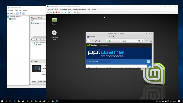
Task: Open the Firefox hamburger menu
Action: coord(151,41)
